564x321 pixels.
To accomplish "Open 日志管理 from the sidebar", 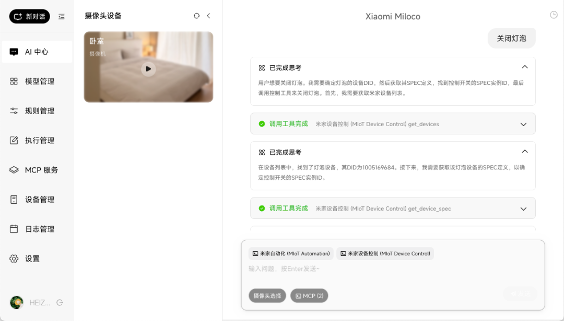I will click(x=37, y=228).
